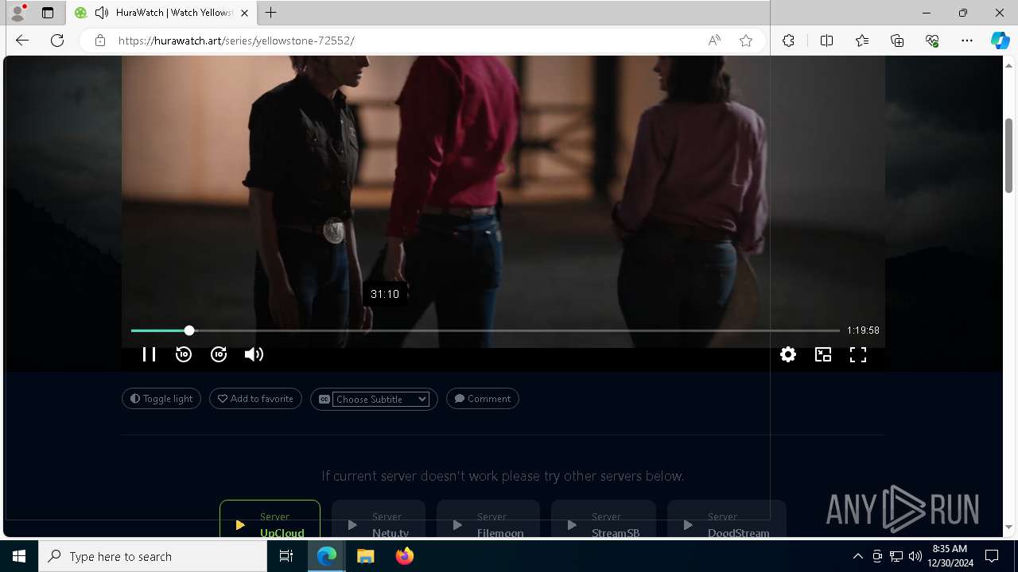
Task: Select the HuraWatch tab
Action: pyautogui.click(x=161, y=13)
